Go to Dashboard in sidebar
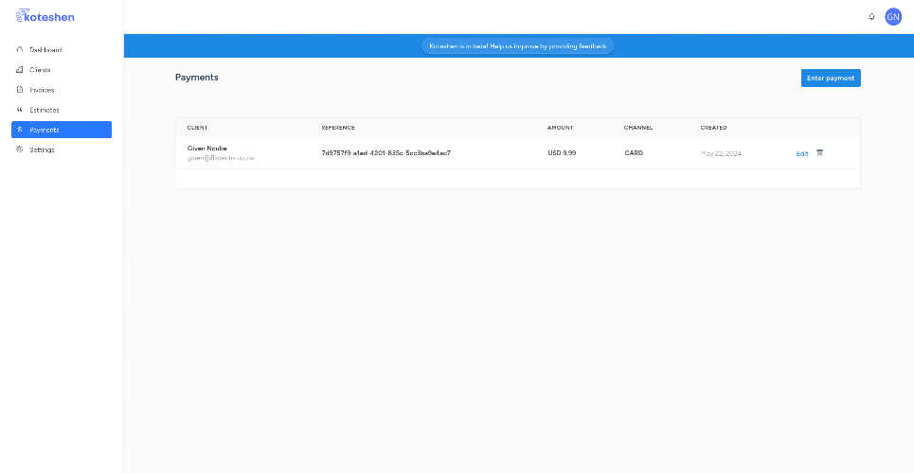The height and width of the screenshot is (473, 914). [62, 50]
